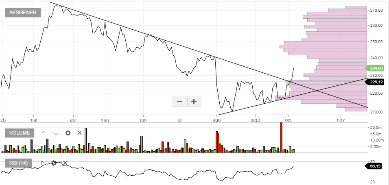Screen dimensions: 389x185
Task: Click the 'mar' month label on time axis
Action: (x=33, y=120)
